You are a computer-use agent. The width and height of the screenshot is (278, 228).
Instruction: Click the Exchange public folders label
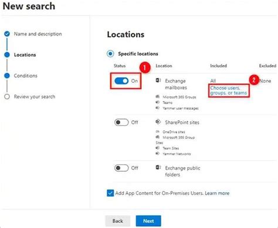coord(182,171)
